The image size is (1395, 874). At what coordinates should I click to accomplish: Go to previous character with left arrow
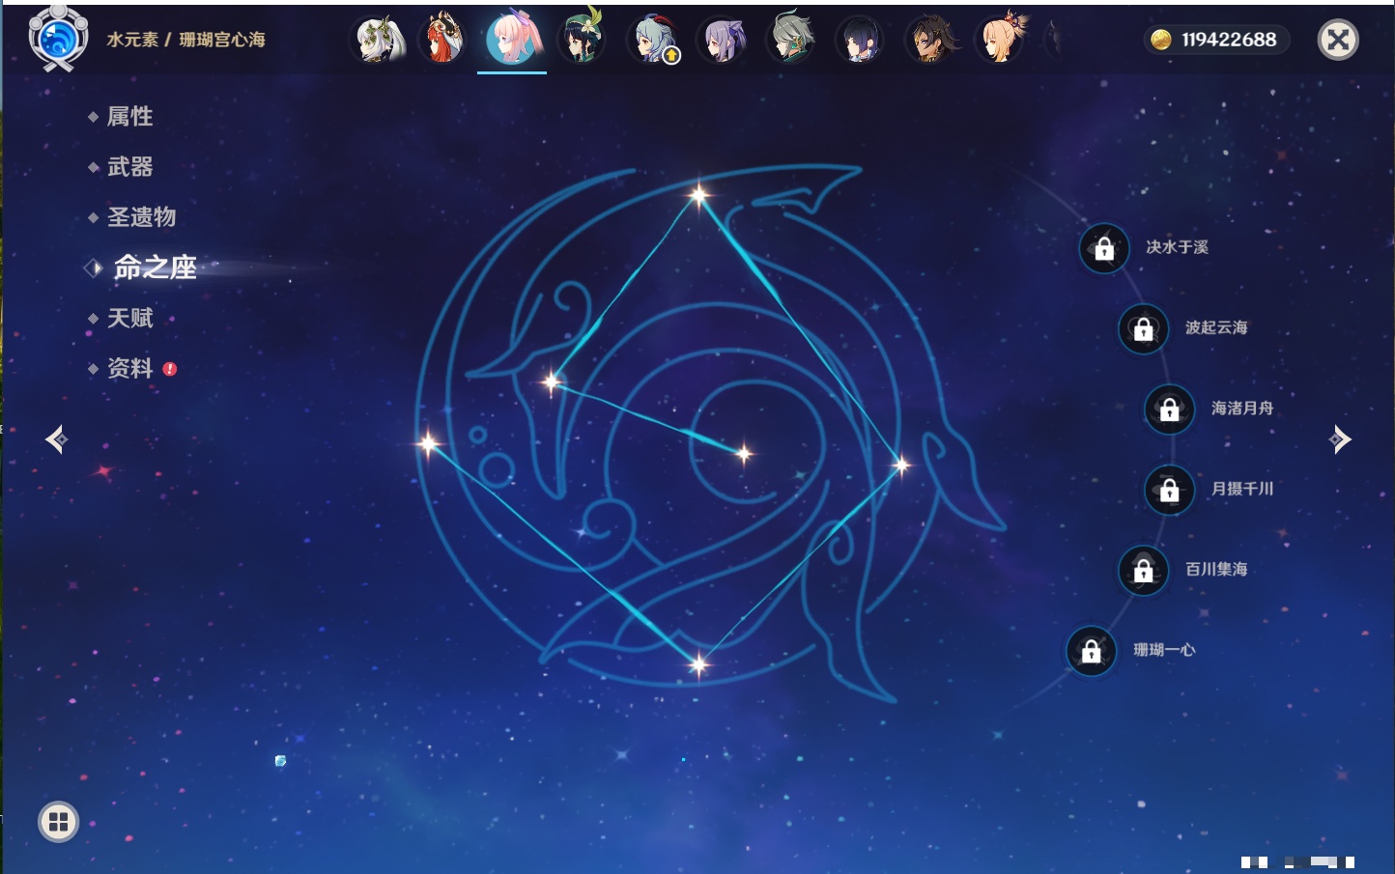[x=56, y=439]
